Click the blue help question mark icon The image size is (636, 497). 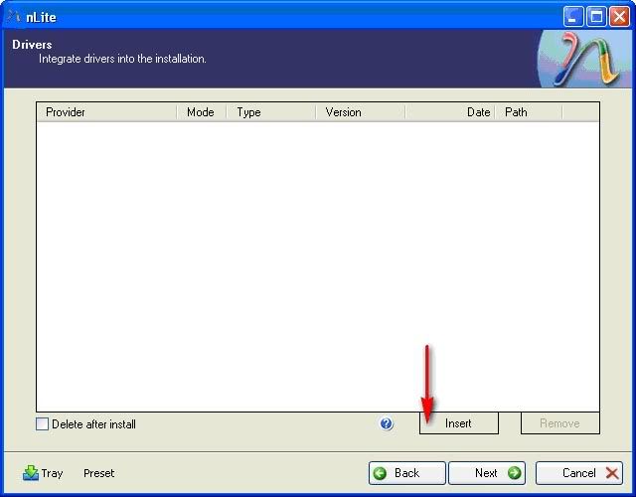click(387, 423)
